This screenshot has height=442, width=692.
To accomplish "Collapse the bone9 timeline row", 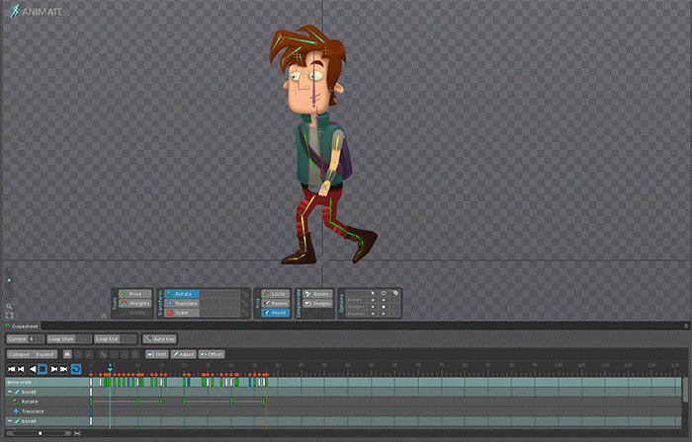I will [10, 421].
